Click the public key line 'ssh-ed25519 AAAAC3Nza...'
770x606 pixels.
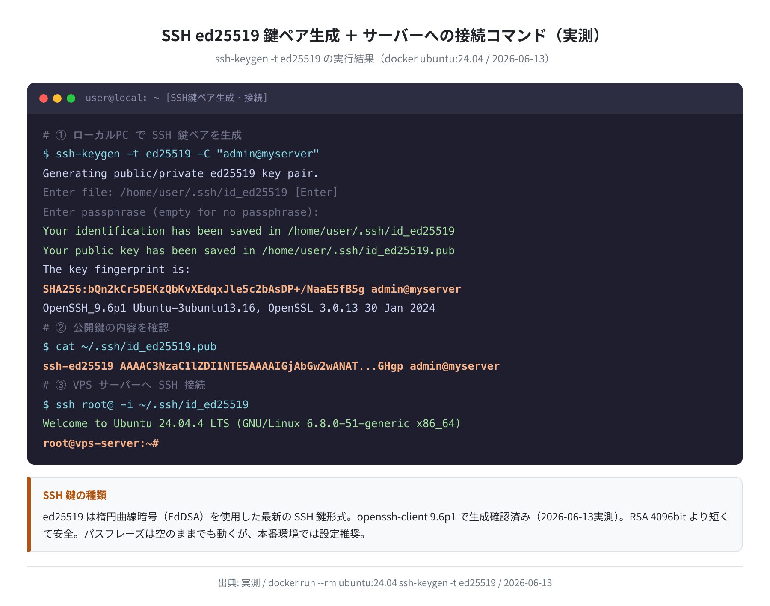pyautogui.click(x=271, y=366)
